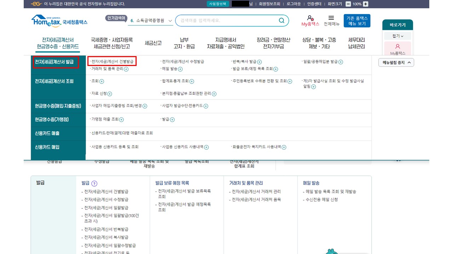Open 전자(세금)계산서 거래처 관리 link

click(256, 192)
